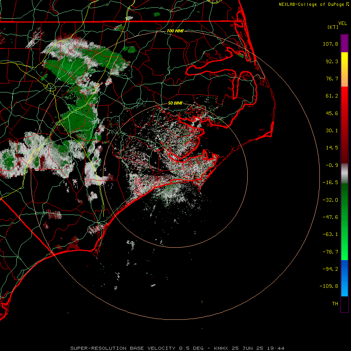Image resolution: width=351 pixels, height=351 pixels.
Task: Click the [KT] units label
Action: click(x=333, y=27)
